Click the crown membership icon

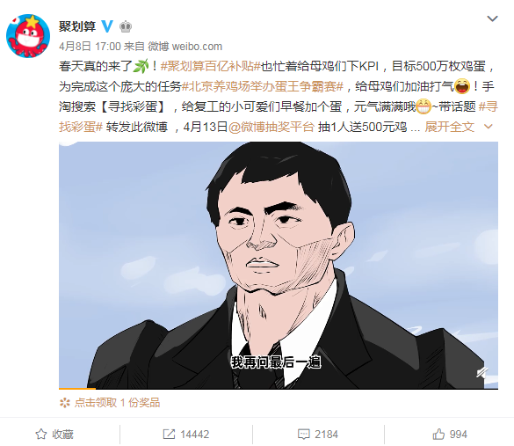click(126, 26)
